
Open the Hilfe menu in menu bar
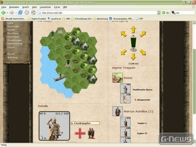point(65,7)
